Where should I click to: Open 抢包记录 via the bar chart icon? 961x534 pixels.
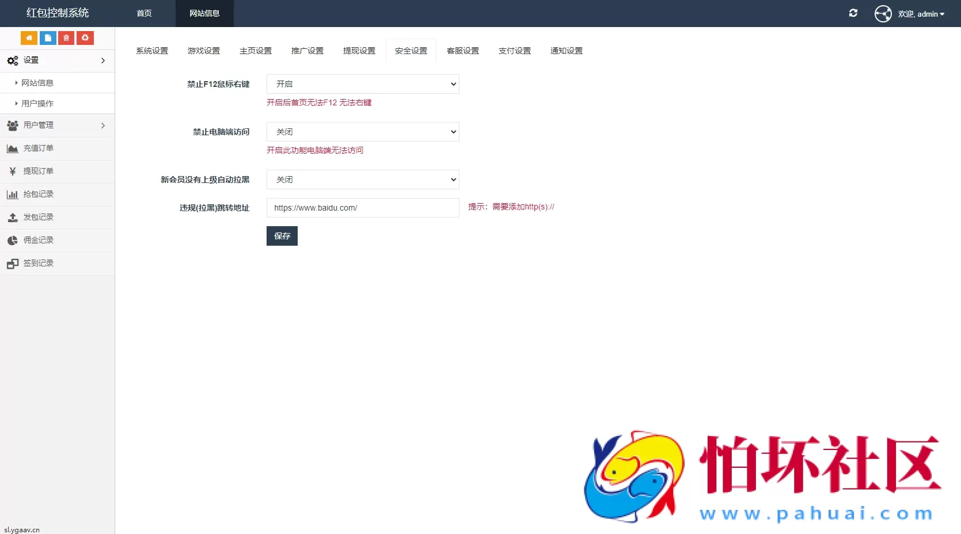click(x=12, y=194)
